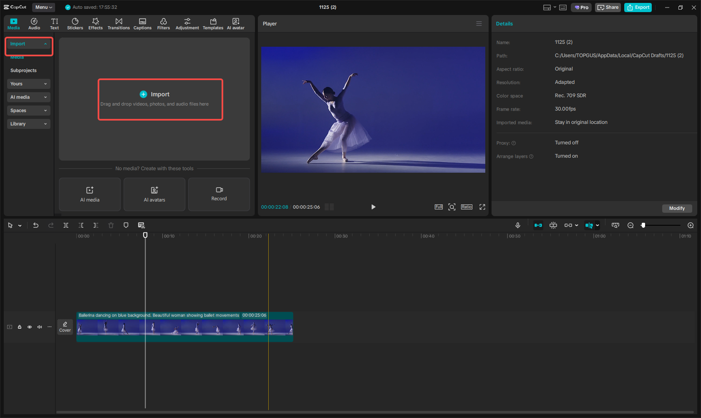Expand the Import section in sidebar
Image resolution: width=701 pixels, height=418 pixels.
[28, 43]
